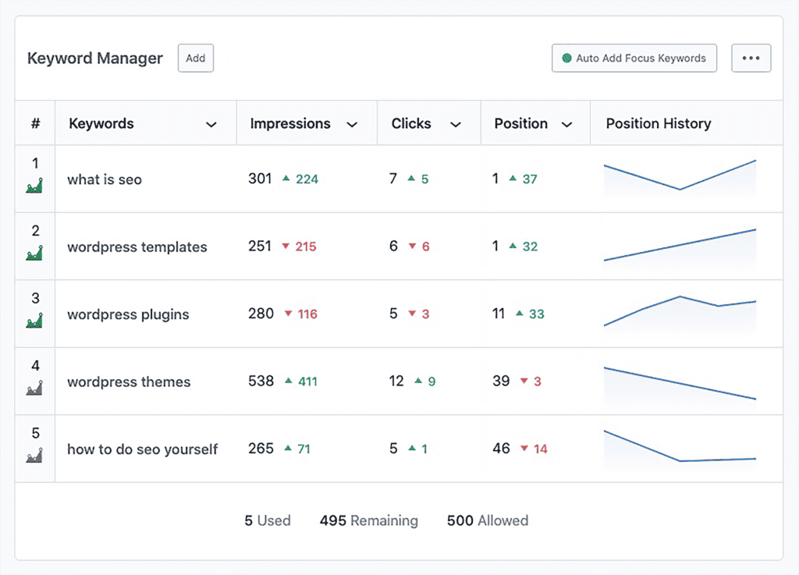
Task: Click the chart icon beside 'wordpress templates'
Action: tap(34, 253)
